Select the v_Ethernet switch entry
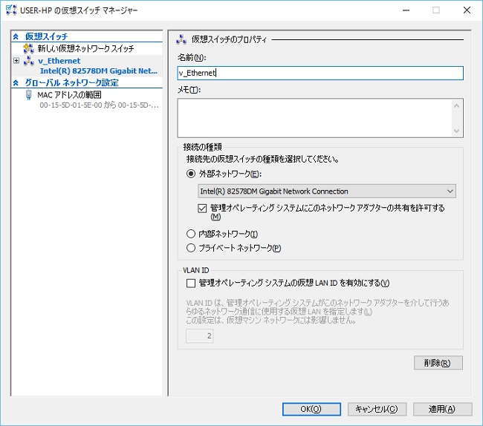This screenshot has width=483, height=426. click(x=59, y=61)
